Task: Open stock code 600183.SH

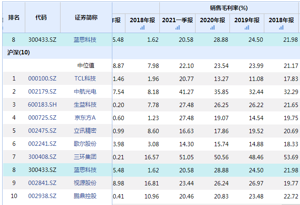Action: click(x=42, y=104)
